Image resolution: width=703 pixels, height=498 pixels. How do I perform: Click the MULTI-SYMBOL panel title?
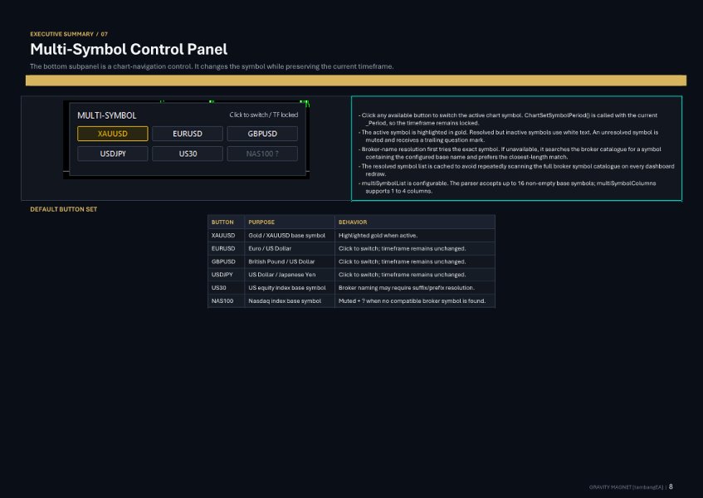click(107, 115)
